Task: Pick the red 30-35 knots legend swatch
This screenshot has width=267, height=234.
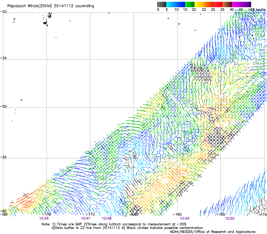Action: 218,4
